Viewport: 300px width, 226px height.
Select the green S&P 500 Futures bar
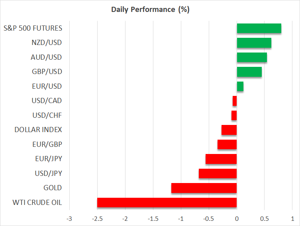(x=259, y=28)
